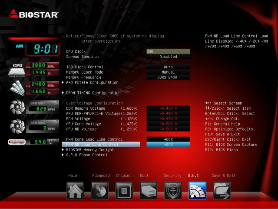Select the CPU Clock label
The height and width of the screenshot is (209, 278).
[76, 51]
